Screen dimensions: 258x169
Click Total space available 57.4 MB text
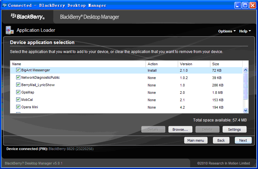(220, 120)
